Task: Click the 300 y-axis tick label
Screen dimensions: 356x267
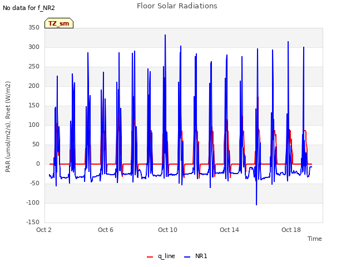Action: click(x=34, y=47)
